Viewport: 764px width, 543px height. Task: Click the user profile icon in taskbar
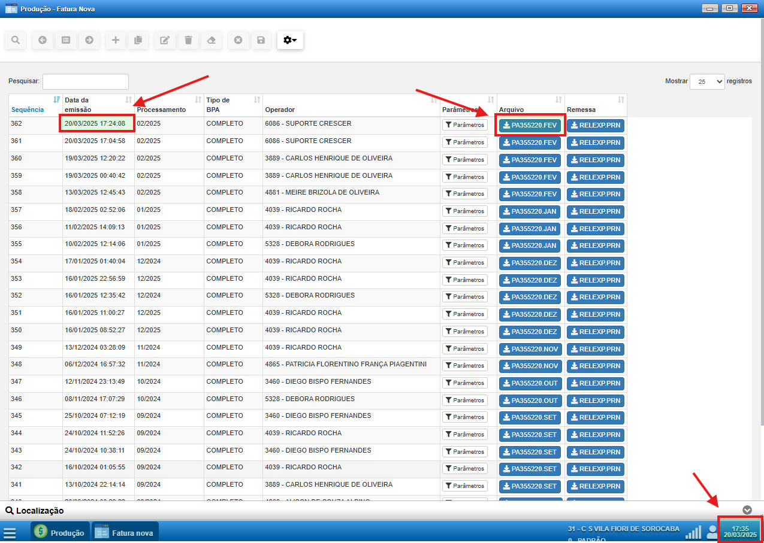712,532
